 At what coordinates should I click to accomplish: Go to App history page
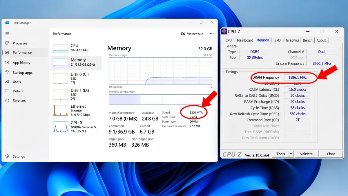point(21,63)
